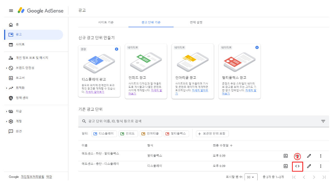The image size is (330, 183).
Task: Open the navigation hamburger menu
Action: coord(11,10)
